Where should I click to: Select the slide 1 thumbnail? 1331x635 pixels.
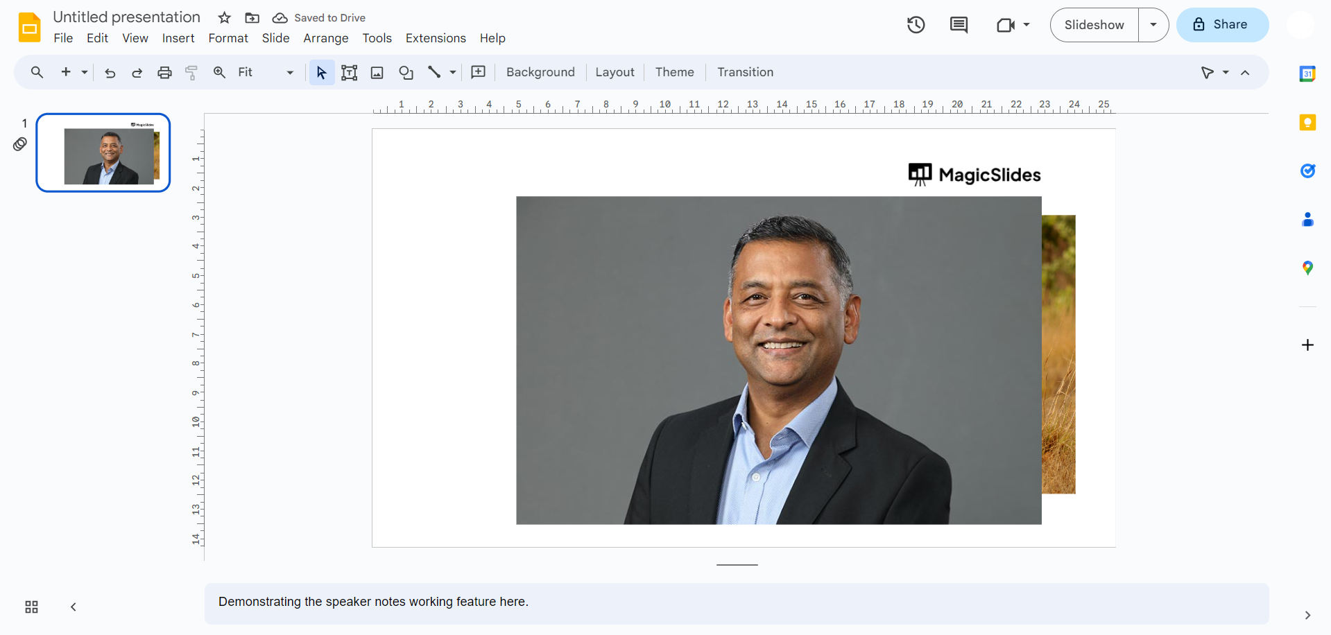(x=103, y=153)
